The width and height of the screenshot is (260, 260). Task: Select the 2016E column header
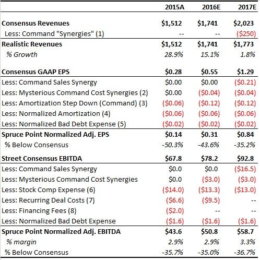211,7
